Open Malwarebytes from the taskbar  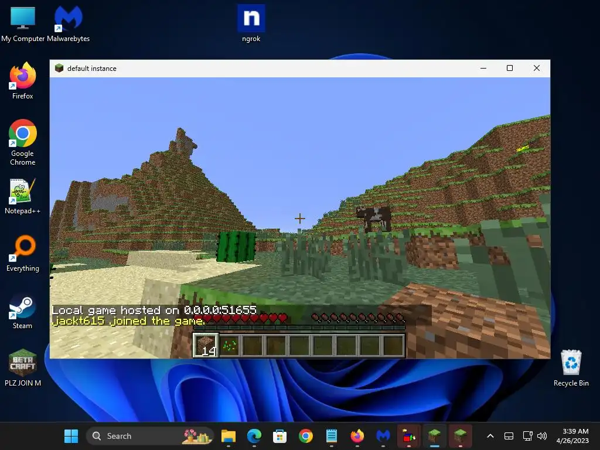383,436
